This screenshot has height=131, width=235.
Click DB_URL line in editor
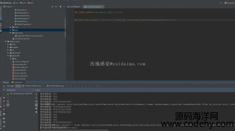point(125,20)
